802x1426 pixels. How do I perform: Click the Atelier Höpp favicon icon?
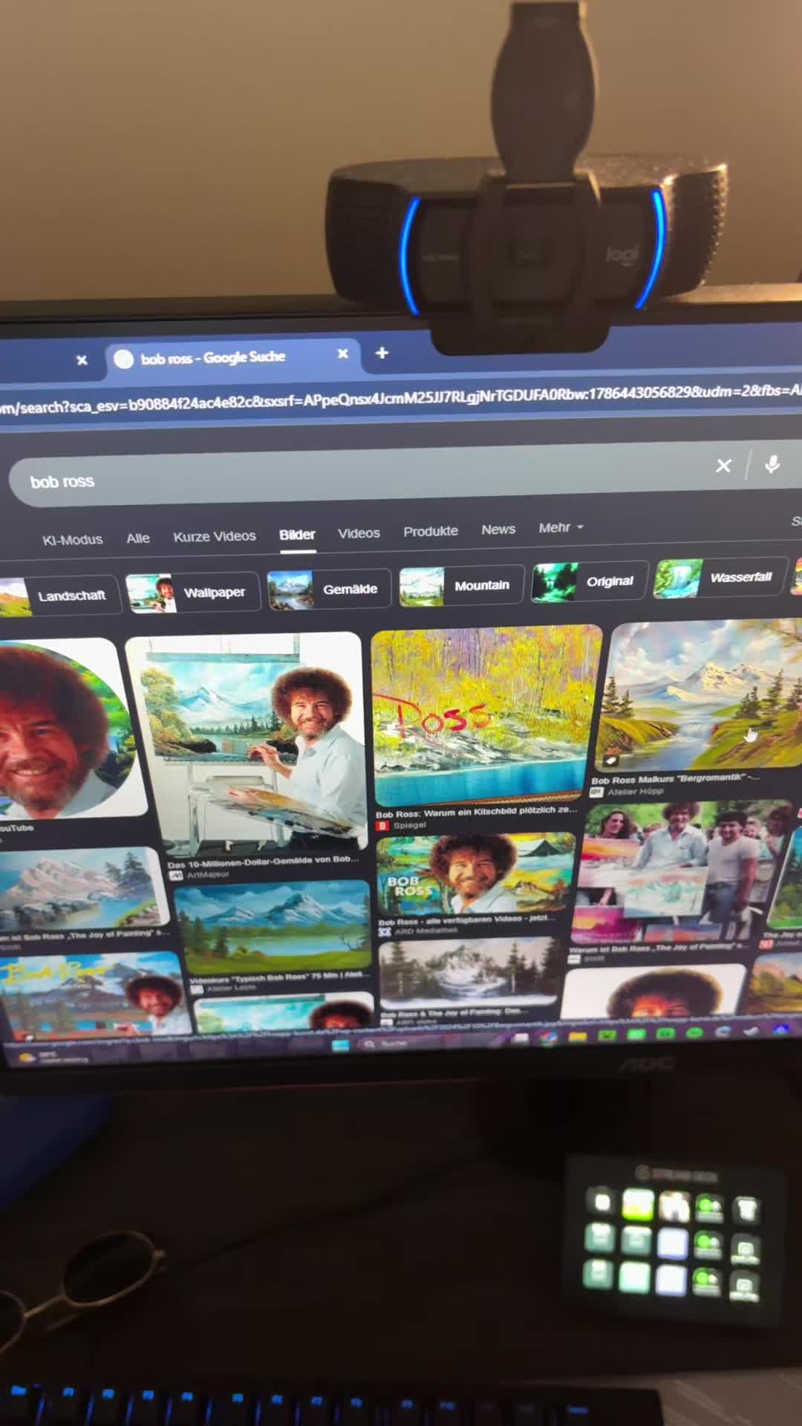click(596, 792)
